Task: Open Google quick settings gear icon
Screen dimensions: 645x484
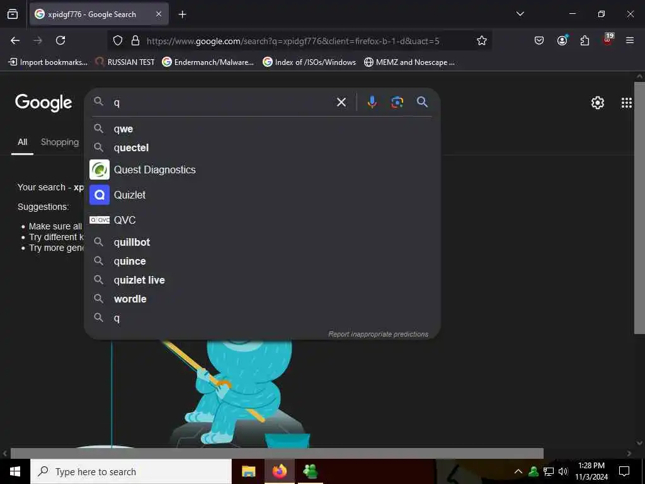Action: (x=597, y=103)
